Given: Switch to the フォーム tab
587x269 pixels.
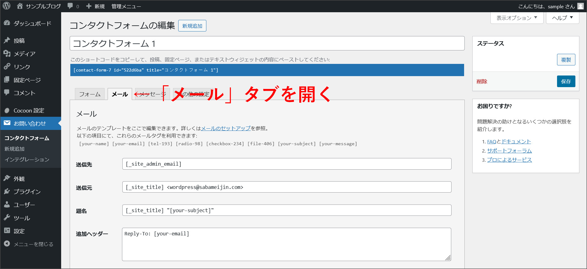Looking at the screenshot, I should [90, 94].
